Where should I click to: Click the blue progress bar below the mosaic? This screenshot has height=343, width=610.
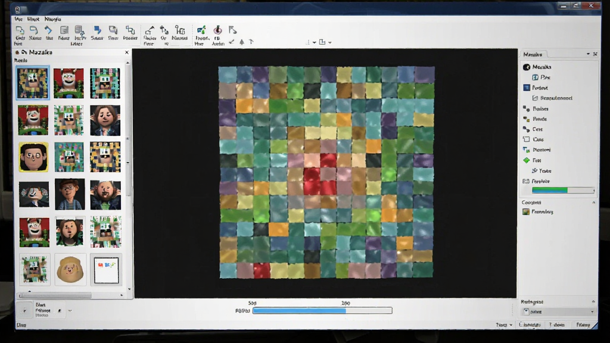[x=322, y=310]
